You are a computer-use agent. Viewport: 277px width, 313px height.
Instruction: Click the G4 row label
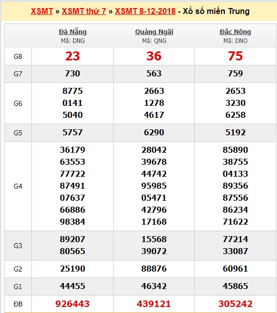coord(18,186)
